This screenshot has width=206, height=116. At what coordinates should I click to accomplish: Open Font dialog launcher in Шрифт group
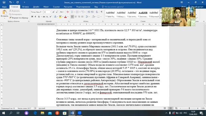click(x=69, y=21)
